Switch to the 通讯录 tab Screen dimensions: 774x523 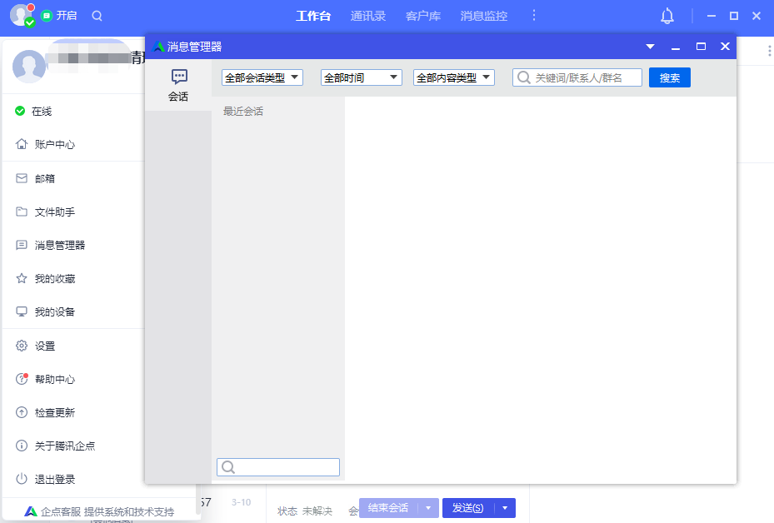click(368, 16)
